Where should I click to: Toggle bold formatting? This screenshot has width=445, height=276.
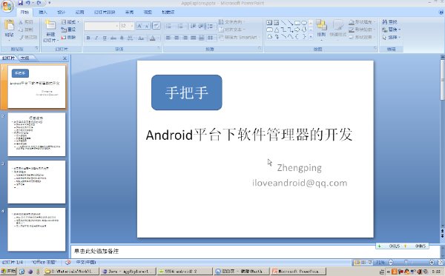[x=88, y=38]
